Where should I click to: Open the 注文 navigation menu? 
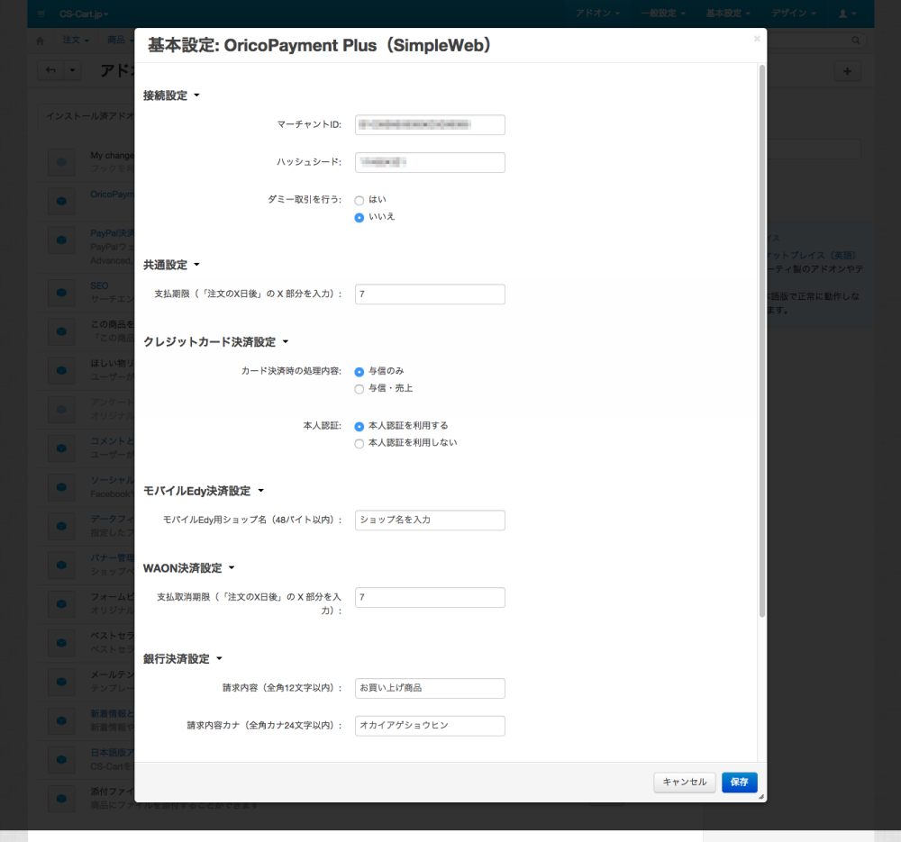point(76,40)
